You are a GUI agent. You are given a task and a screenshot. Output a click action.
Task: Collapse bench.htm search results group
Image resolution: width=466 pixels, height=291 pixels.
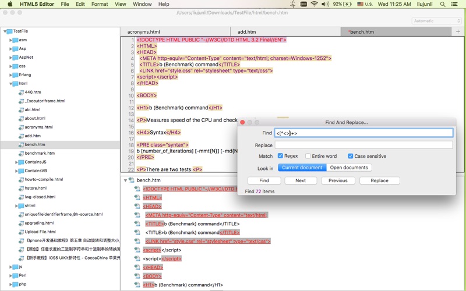pos(125,180)
